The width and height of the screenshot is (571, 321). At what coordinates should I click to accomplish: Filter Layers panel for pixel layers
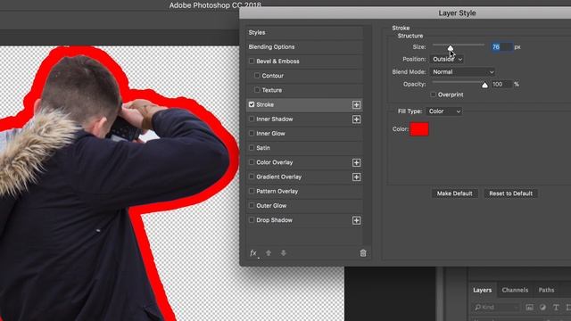coord(529,308)
